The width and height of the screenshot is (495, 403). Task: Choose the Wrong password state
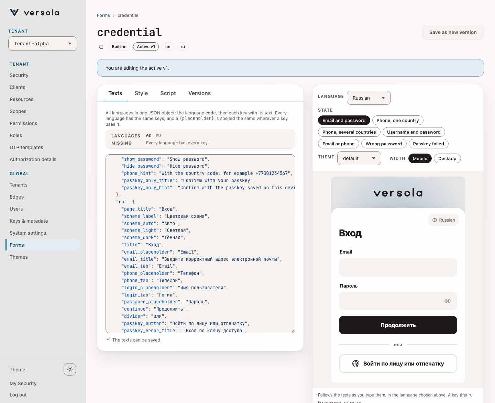pyautogui.click(x=384, y=144)
